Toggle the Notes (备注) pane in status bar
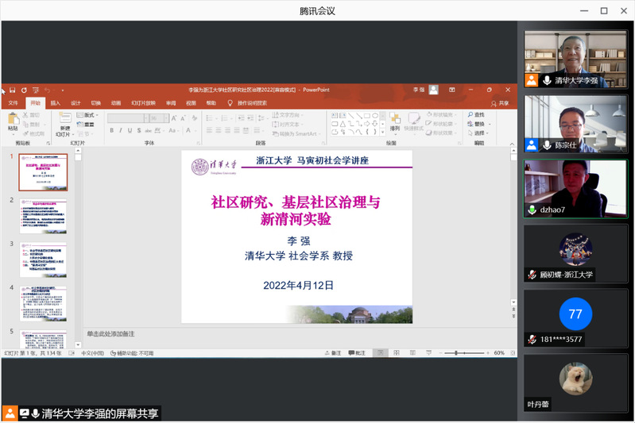 click(332, 352)
